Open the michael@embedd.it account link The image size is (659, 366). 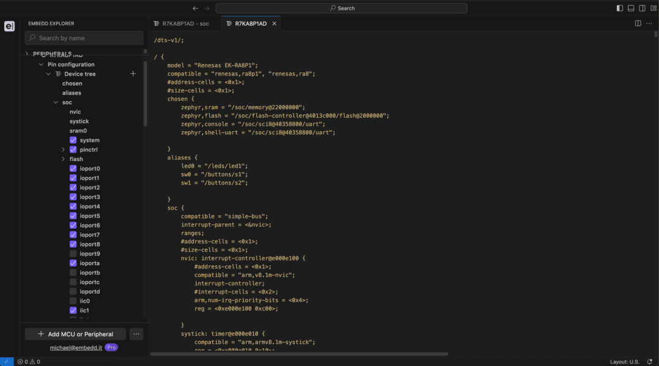tap(73, 347)
